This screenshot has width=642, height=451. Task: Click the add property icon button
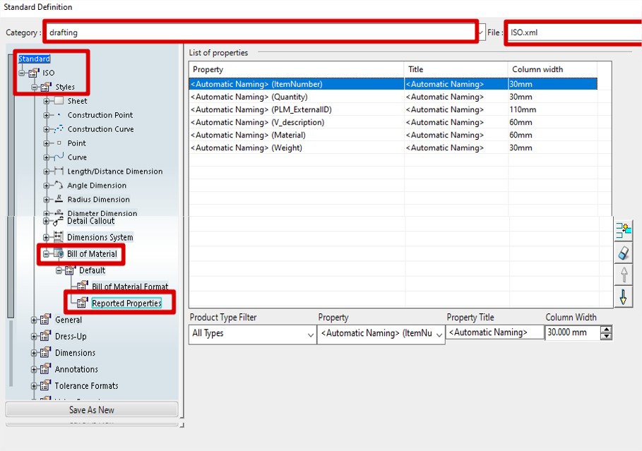(x=623, y=229)
